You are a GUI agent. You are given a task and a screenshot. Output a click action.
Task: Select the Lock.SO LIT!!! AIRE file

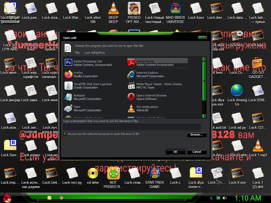(10, 40)
